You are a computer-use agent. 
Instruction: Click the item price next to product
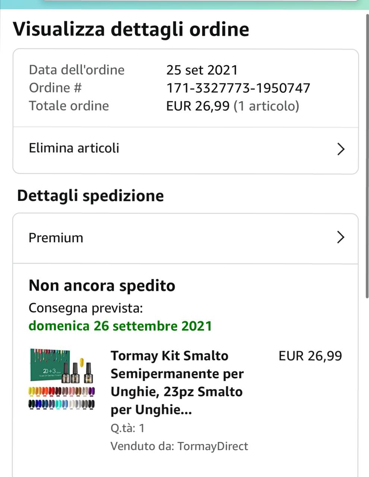(x=310, y=356)
